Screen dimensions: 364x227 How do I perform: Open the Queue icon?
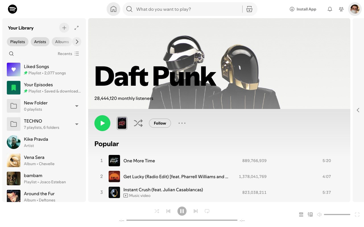tap(301, 215)
